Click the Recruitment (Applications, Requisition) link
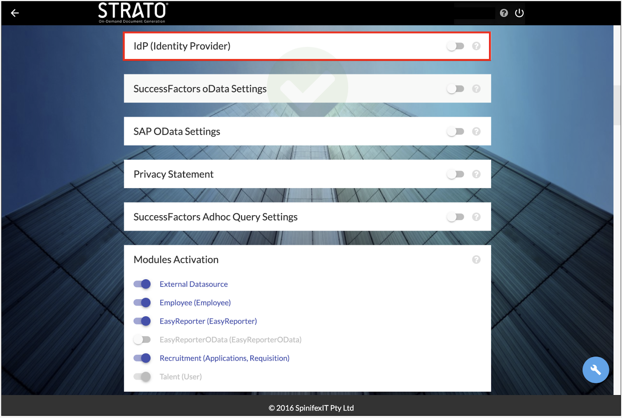Image resolution: width=622 pixels, height=418 pixels. point(224,358)
